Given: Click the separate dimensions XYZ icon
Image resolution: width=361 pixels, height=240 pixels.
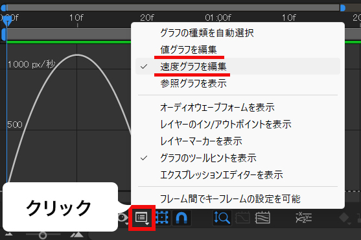Looking at the screenshot, I should pyautogui.click(x=303, y=218).
